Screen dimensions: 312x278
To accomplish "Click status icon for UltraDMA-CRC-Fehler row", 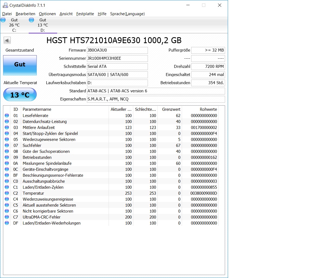I will (x=7, y=217).
